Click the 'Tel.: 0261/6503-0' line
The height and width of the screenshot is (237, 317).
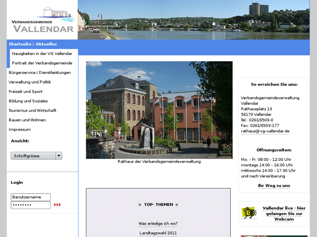tap(257, 120)
